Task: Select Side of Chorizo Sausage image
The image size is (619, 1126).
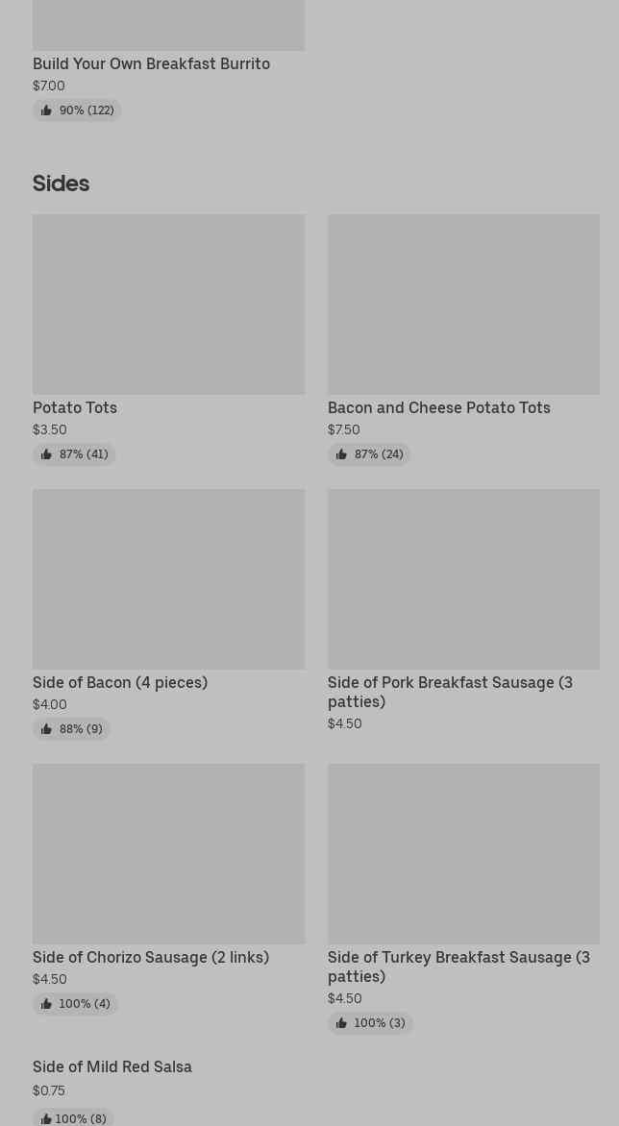Action: click(168, 853)
